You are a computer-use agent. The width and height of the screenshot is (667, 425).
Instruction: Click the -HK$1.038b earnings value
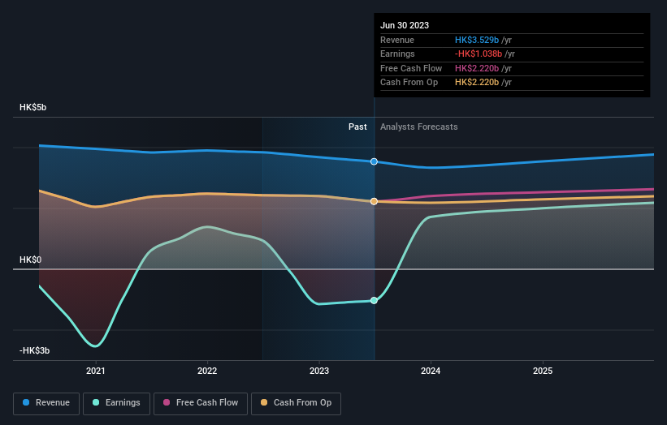tap(479, 54)
